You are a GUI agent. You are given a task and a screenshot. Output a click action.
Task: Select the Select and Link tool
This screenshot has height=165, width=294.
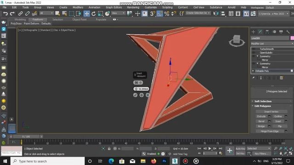20,13
